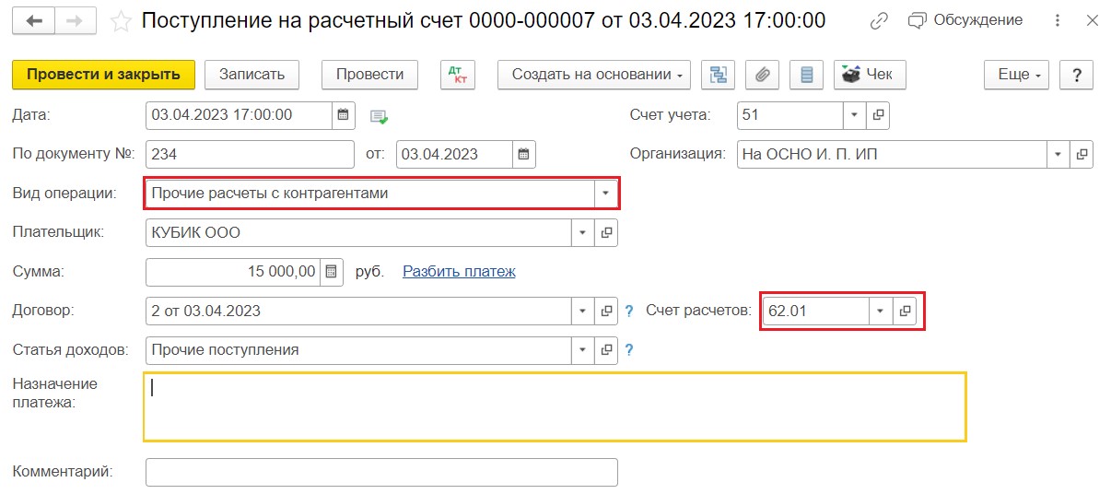Open the calendar for the от date 03.04.2023

pyautogui.click(x=523, y=154)
